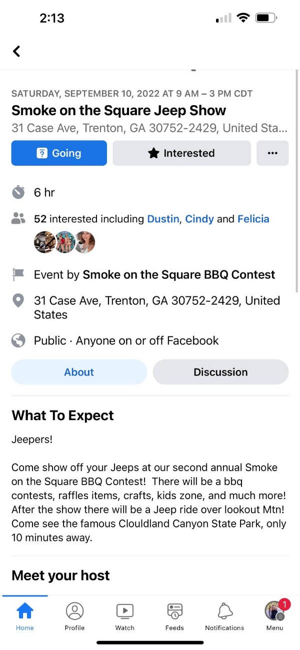Viewport: 300px width, 650px height.
Task: Open Smoke on the Square BBQ Contest host
Action: pos(178,275)
